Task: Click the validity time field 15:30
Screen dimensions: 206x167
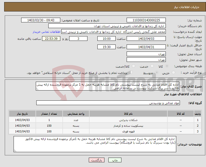Action: [x=107, y=47]
